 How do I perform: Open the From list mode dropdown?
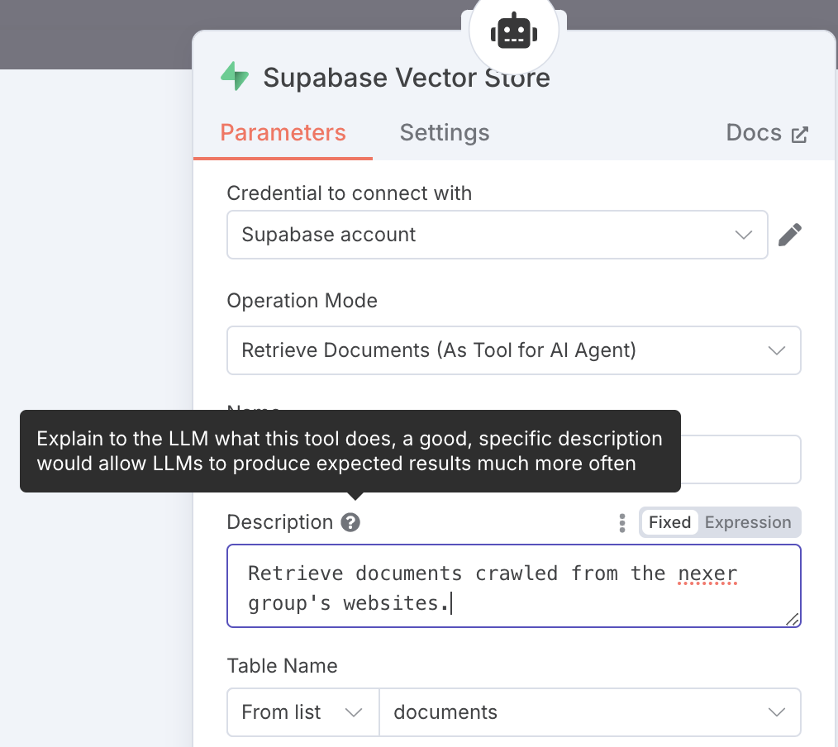[x=303, y=712]
